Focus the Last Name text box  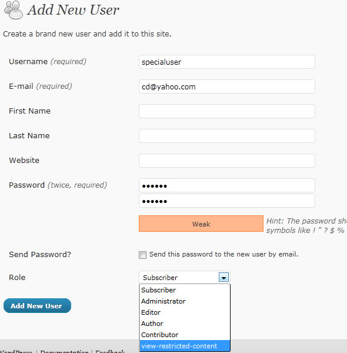point(227,136)
